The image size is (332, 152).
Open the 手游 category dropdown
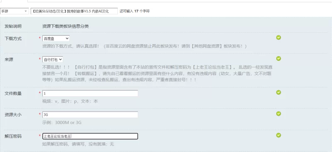point(15,11)
